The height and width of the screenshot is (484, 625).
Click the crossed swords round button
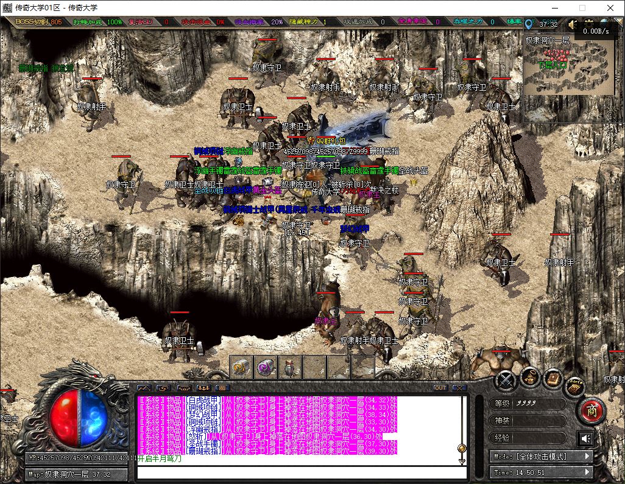(506, 381)
